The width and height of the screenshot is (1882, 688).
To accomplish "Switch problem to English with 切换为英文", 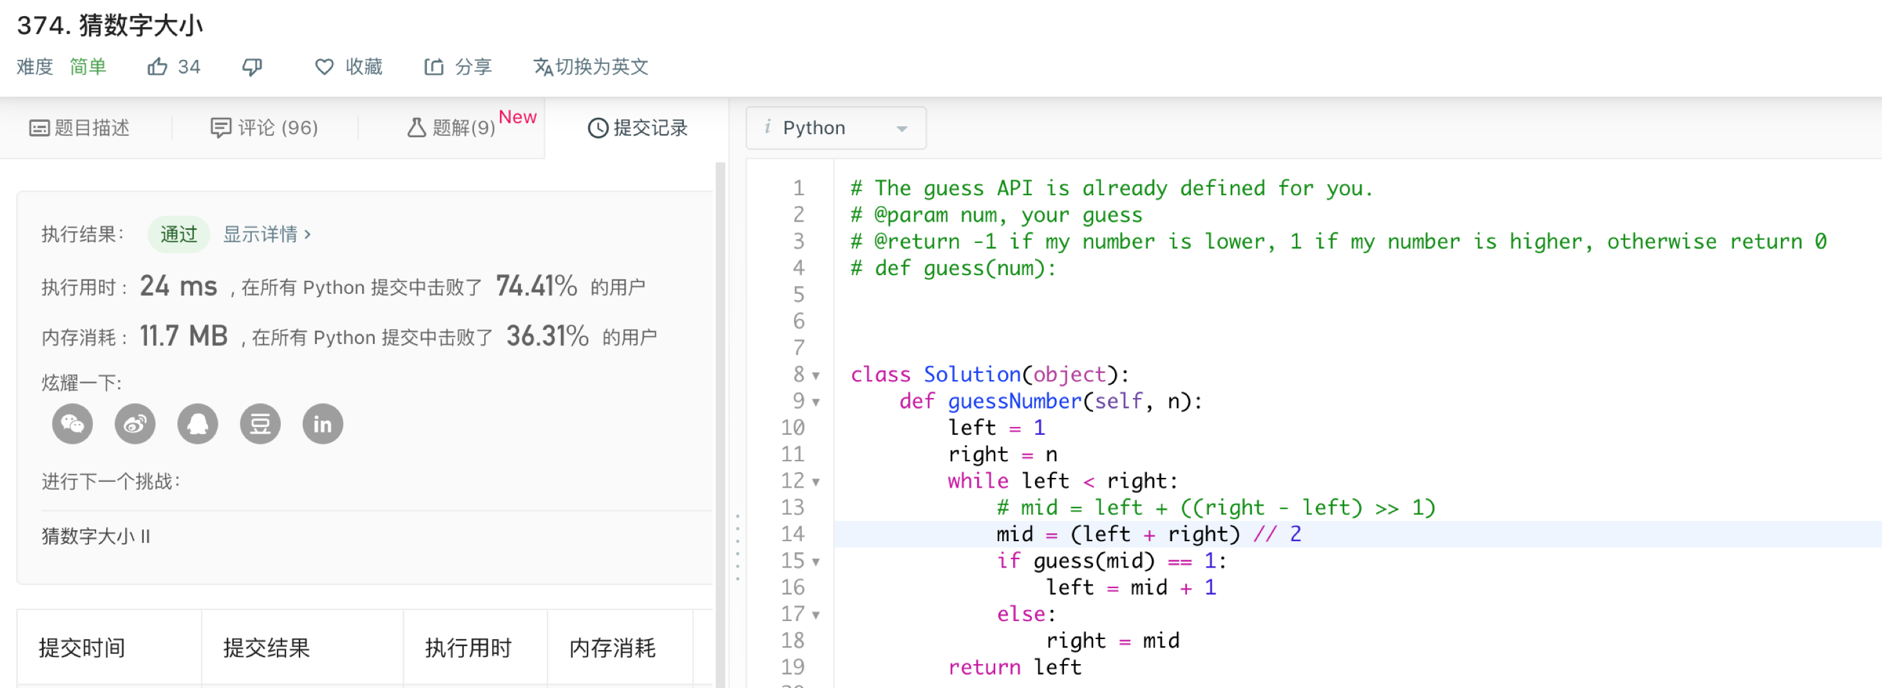I will pyautogui.click(x=591, y=67).
